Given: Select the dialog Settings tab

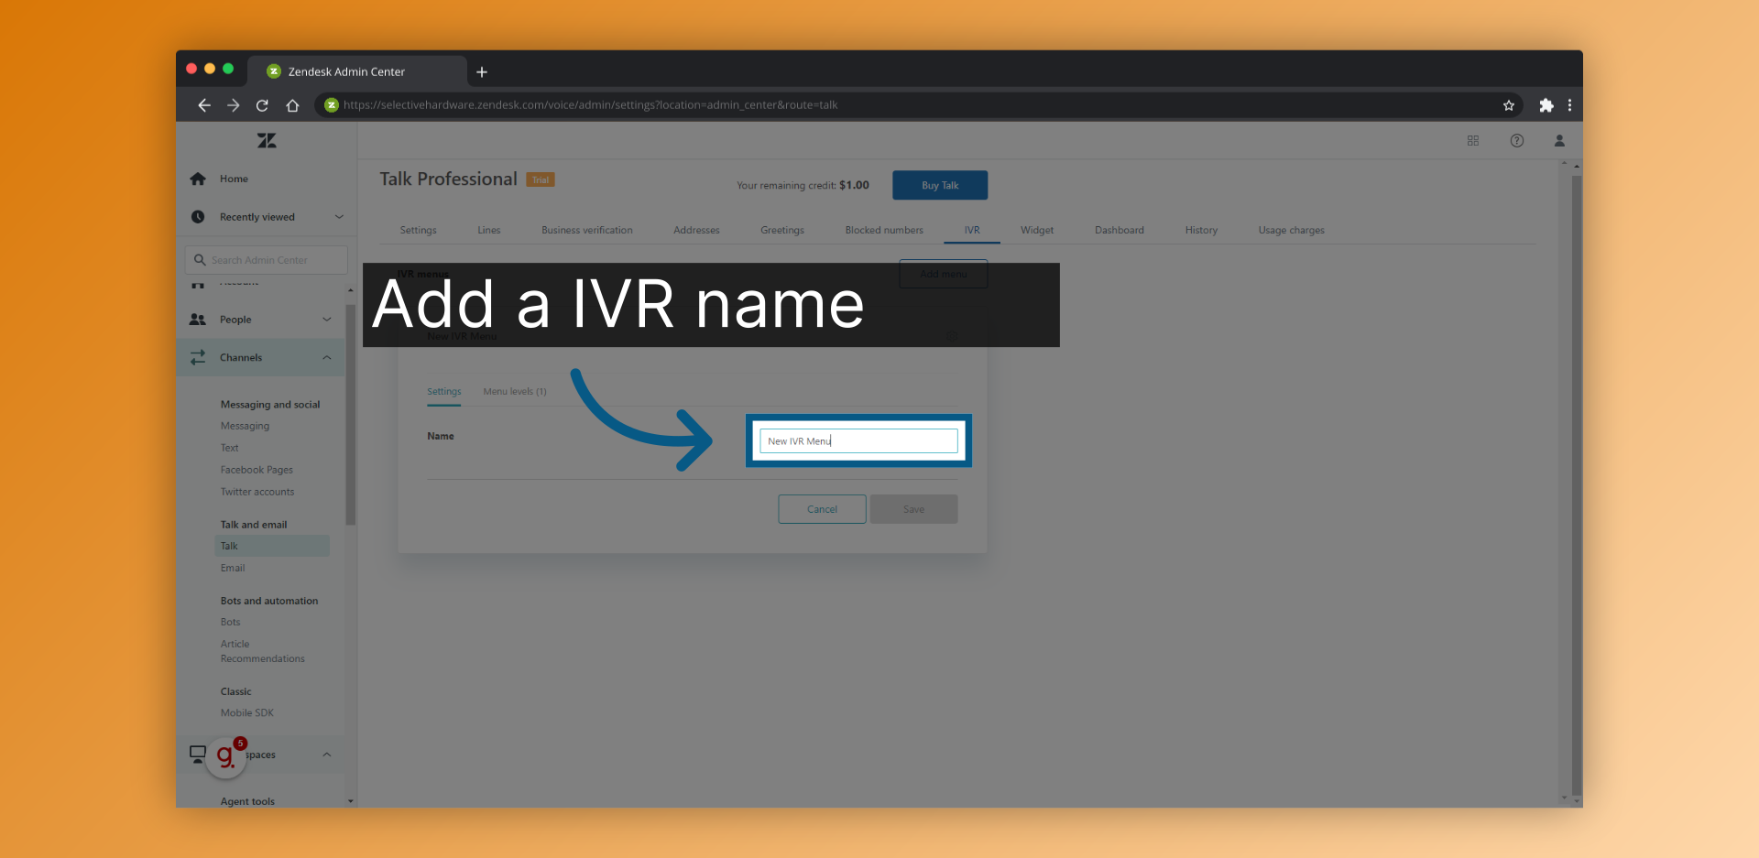Looking at the screenshot, I should pos(444,391).
